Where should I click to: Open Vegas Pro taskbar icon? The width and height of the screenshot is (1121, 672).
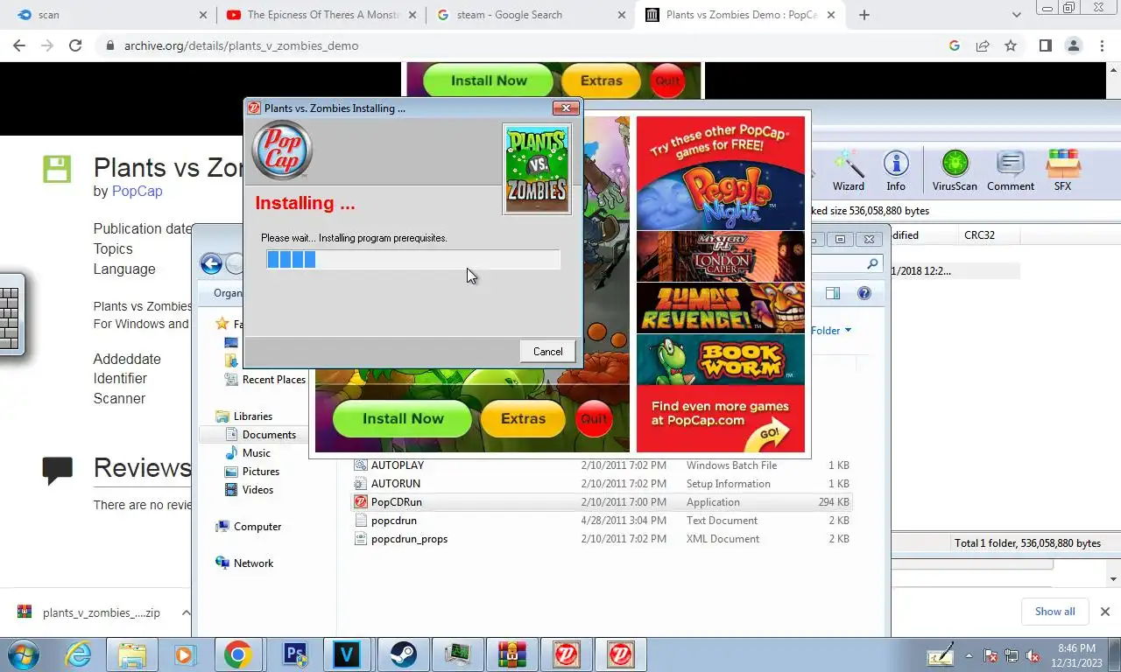tap(347, 654)
